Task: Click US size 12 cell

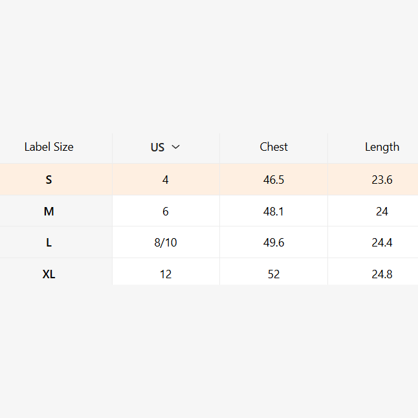Action: pos(166,274)
